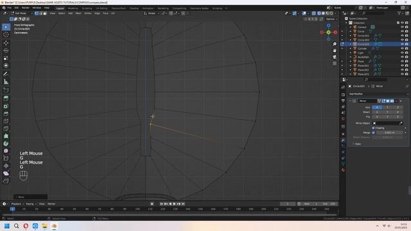Click the zoom viewport magnifier icon
This screenshot has width=411, height=231.
tap(335, 44)
